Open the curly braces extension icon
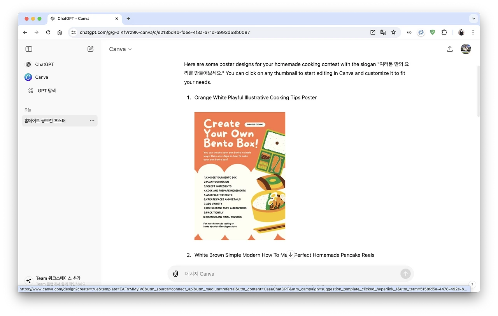This screenshot has width=498, height=316. (x=409, y=32)
